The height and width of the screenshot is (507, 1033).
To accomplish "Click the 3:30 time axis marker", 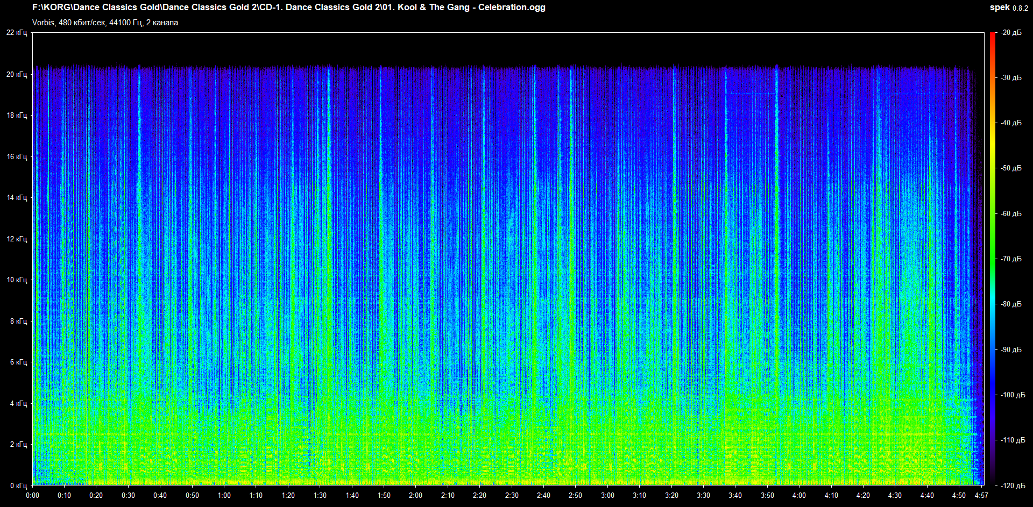I will click(x=703, y=495).
